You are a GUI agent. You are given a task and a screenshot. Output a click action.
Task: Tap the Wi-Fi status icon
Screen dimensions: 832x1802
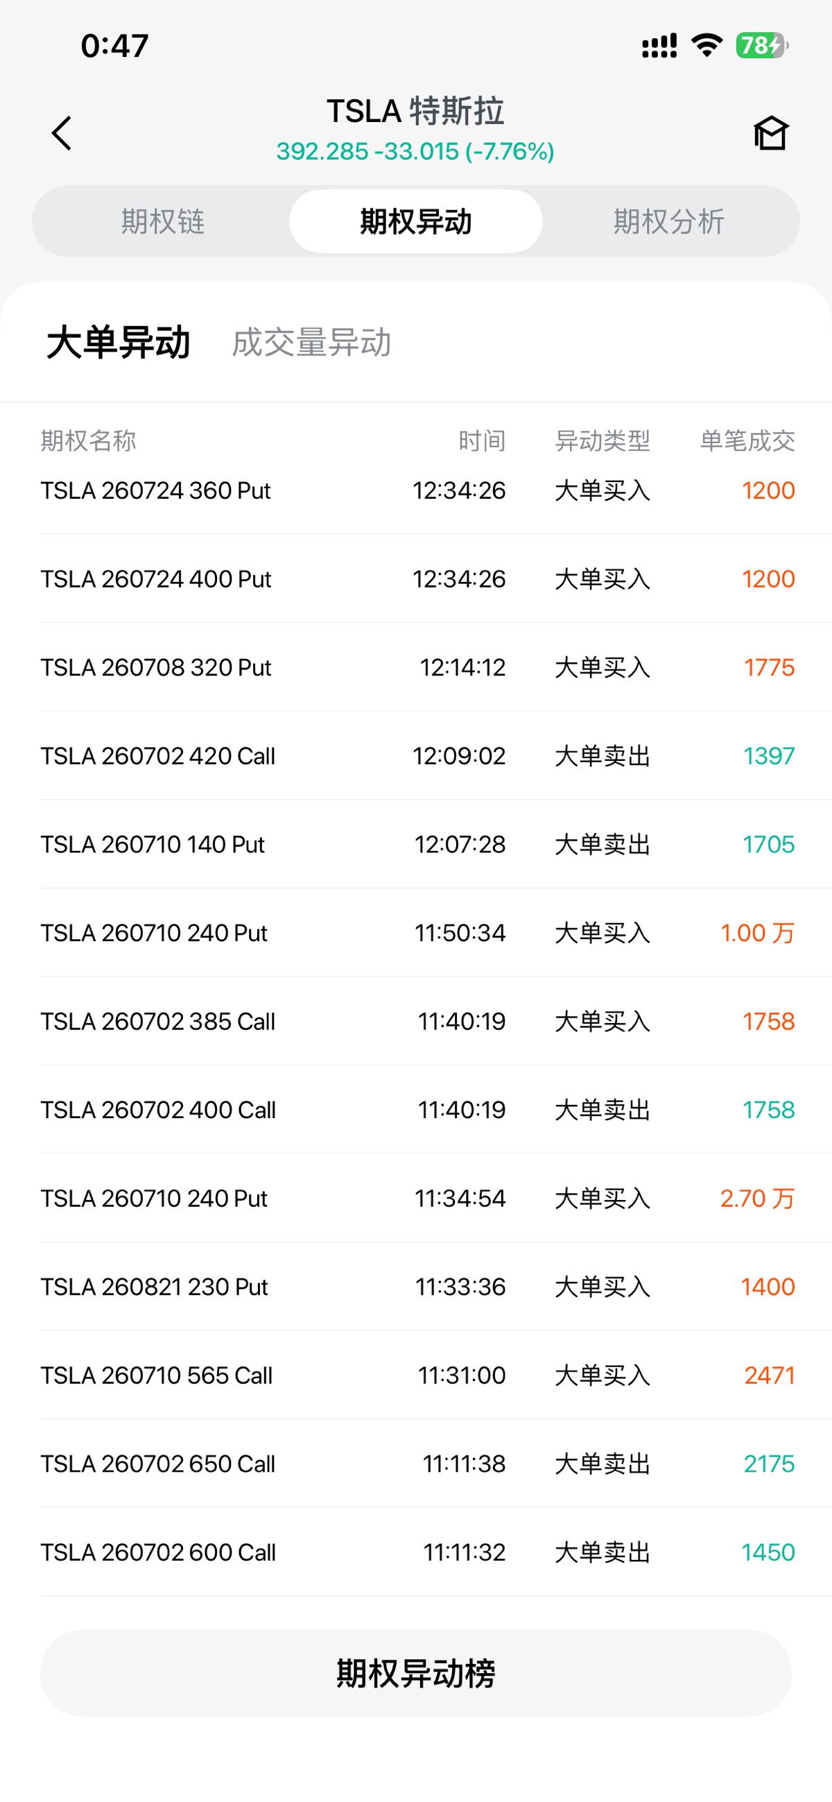[707, 46]
